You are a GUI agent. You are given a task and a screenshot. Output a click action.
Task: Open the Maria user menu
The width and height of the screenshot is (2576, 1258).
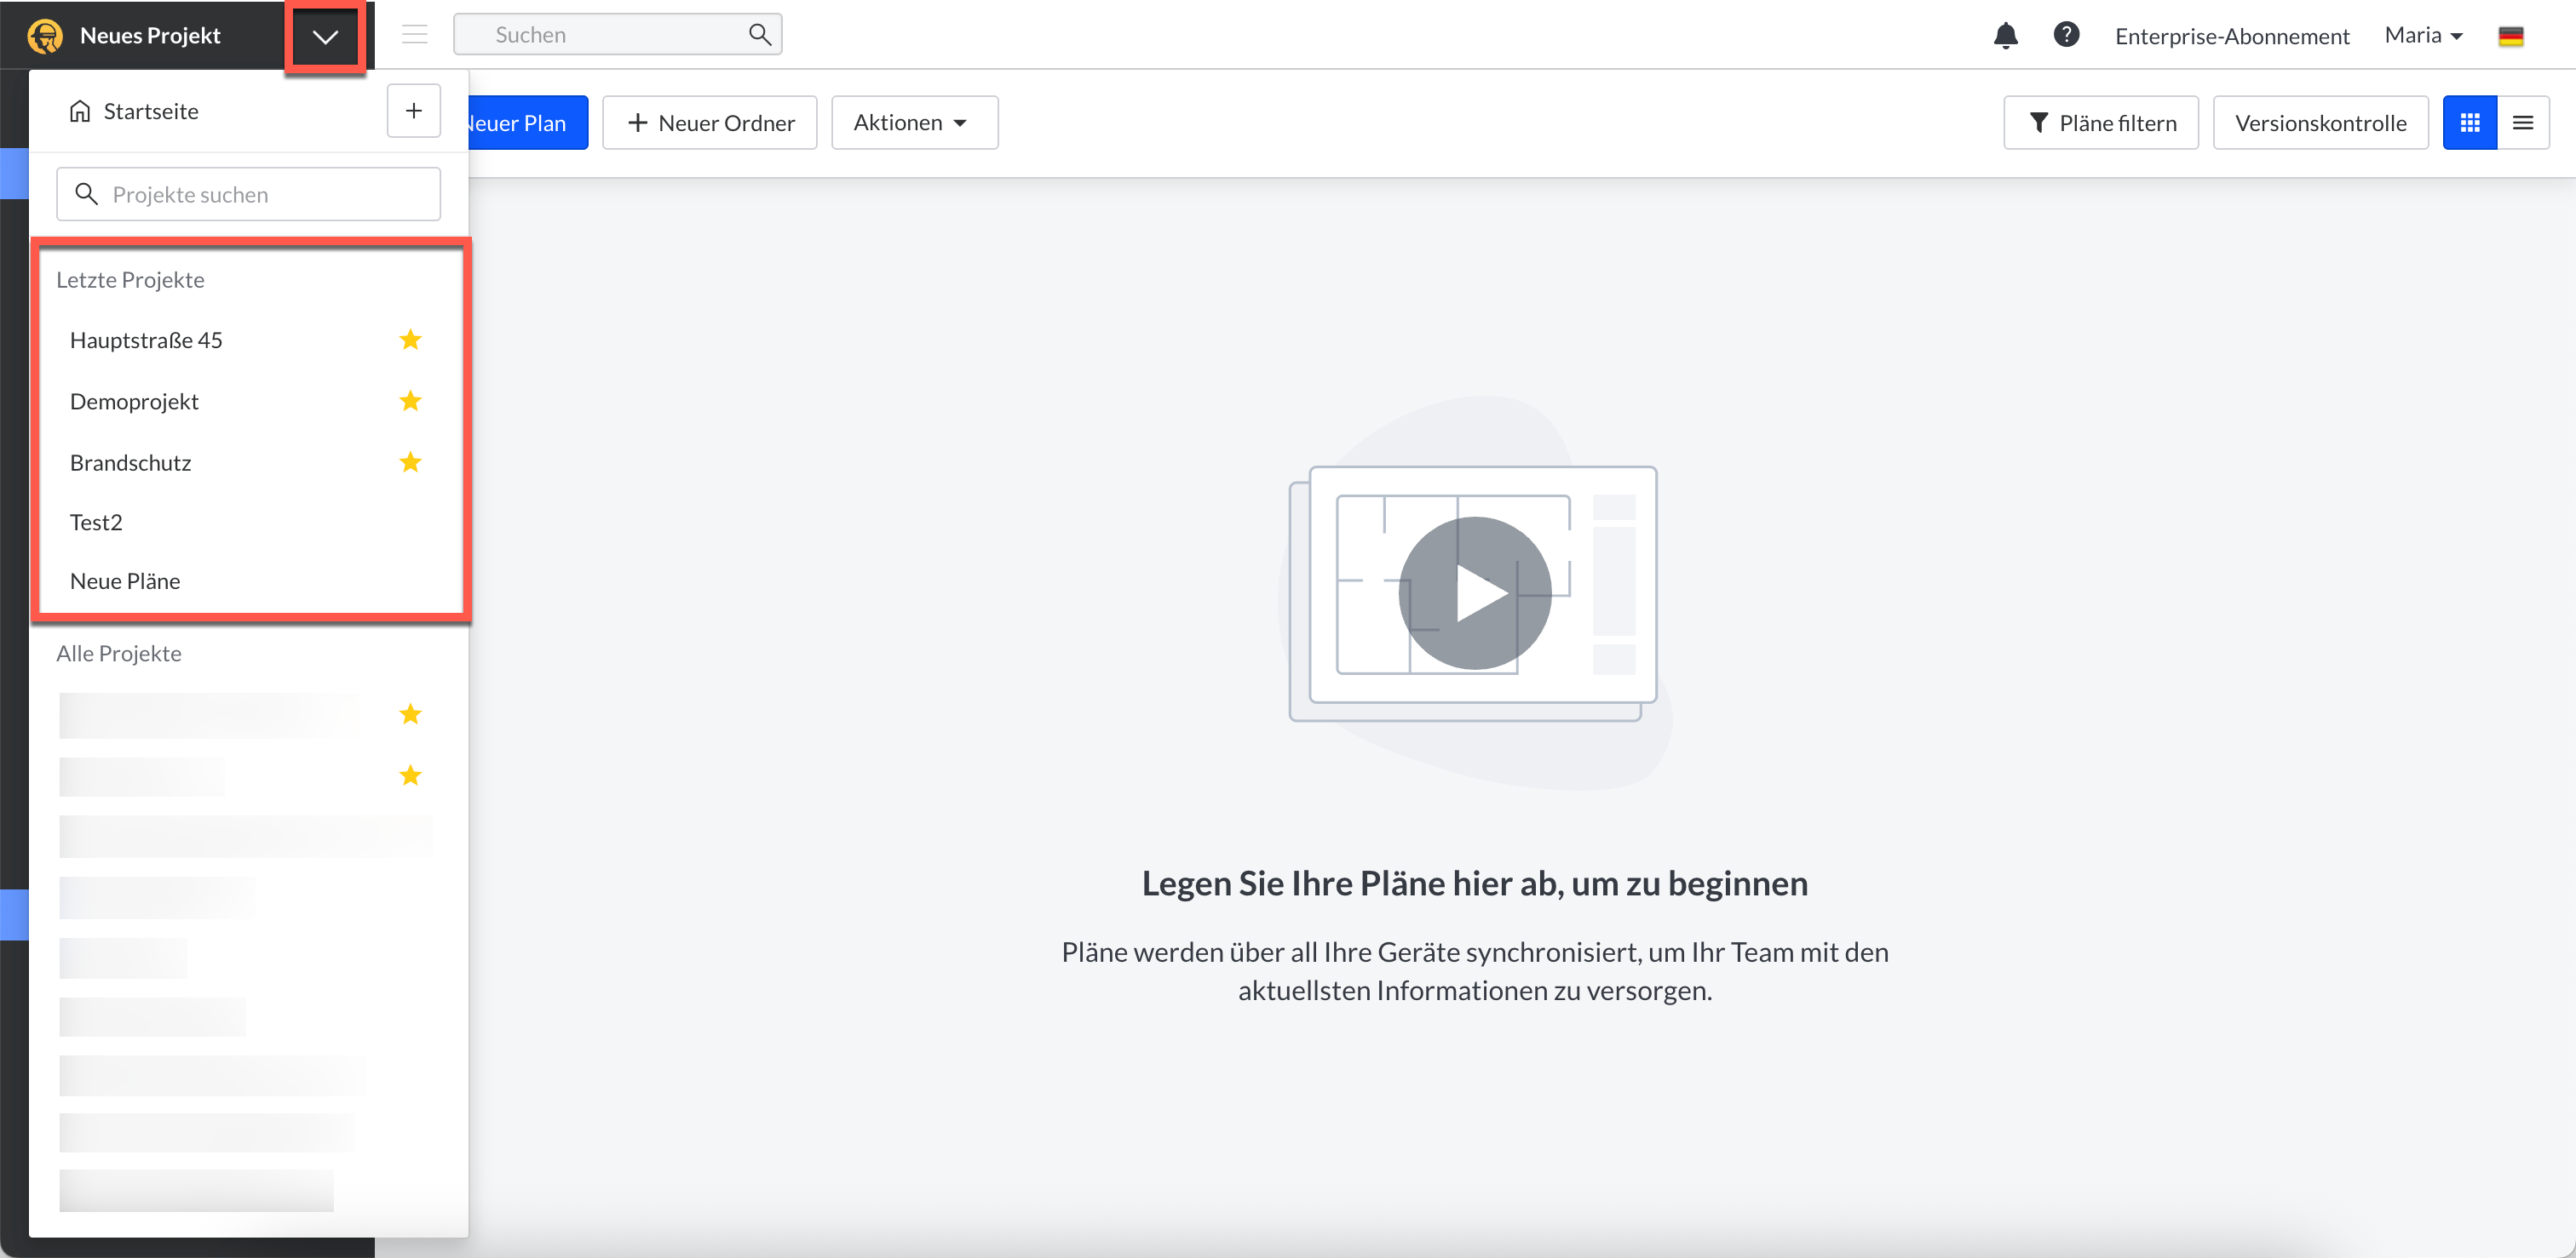pos(2422,36)
